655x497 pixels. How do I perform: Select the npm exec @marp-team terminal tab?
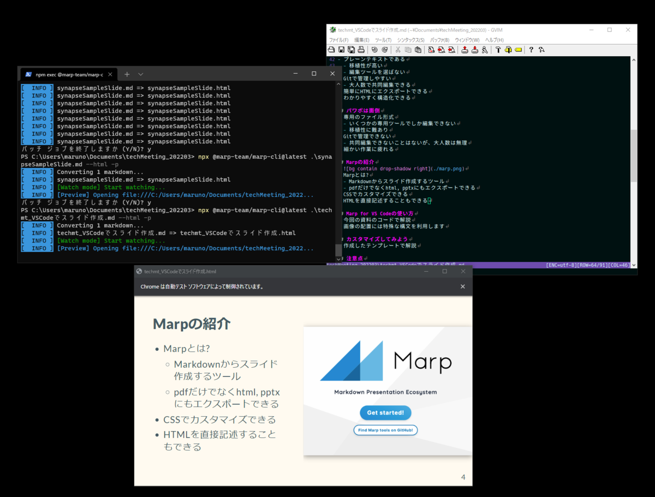pyautogui.click(x=69, y=74)
